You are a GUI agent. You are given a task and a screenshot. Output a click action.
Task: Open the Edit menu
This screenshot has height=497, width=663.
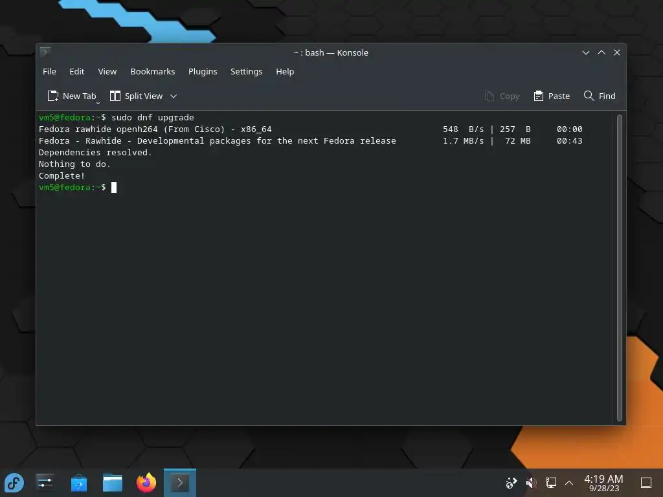(76, 71)
